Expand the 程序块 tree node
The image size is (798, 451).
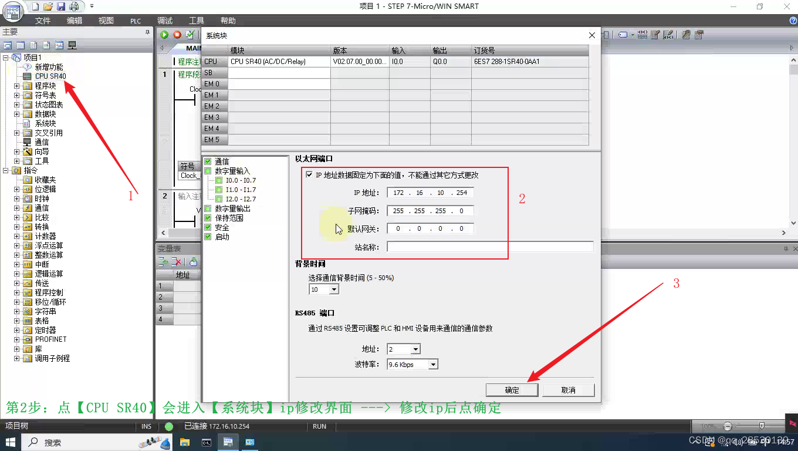point(17,86)
